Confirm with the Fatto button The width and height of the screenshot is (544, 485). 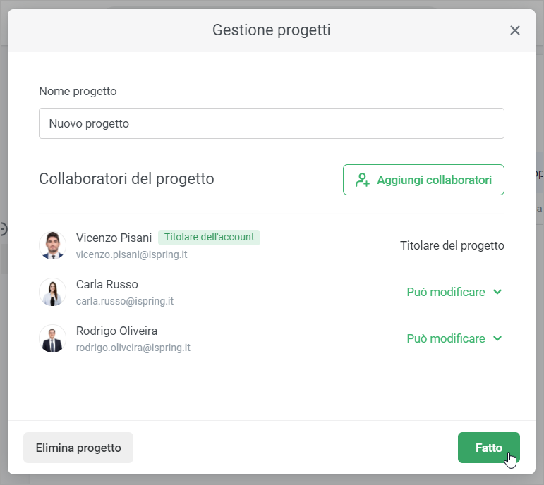point(488,448)
